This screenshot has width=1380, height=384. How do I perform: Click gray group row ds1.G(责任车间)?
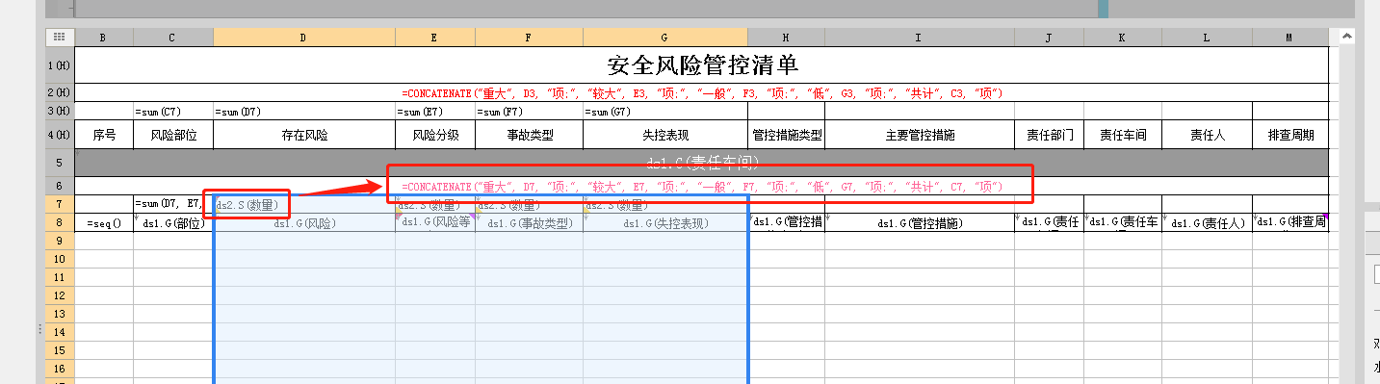(x=702, y=163)
